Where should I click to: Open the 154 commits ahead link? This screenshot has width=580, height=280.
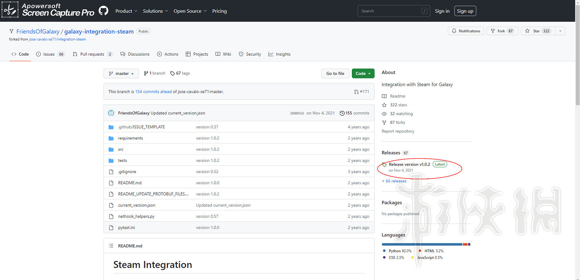pos(153,92)
